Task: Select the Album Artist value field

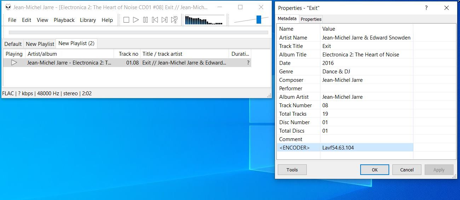Action: click(367, 97)
